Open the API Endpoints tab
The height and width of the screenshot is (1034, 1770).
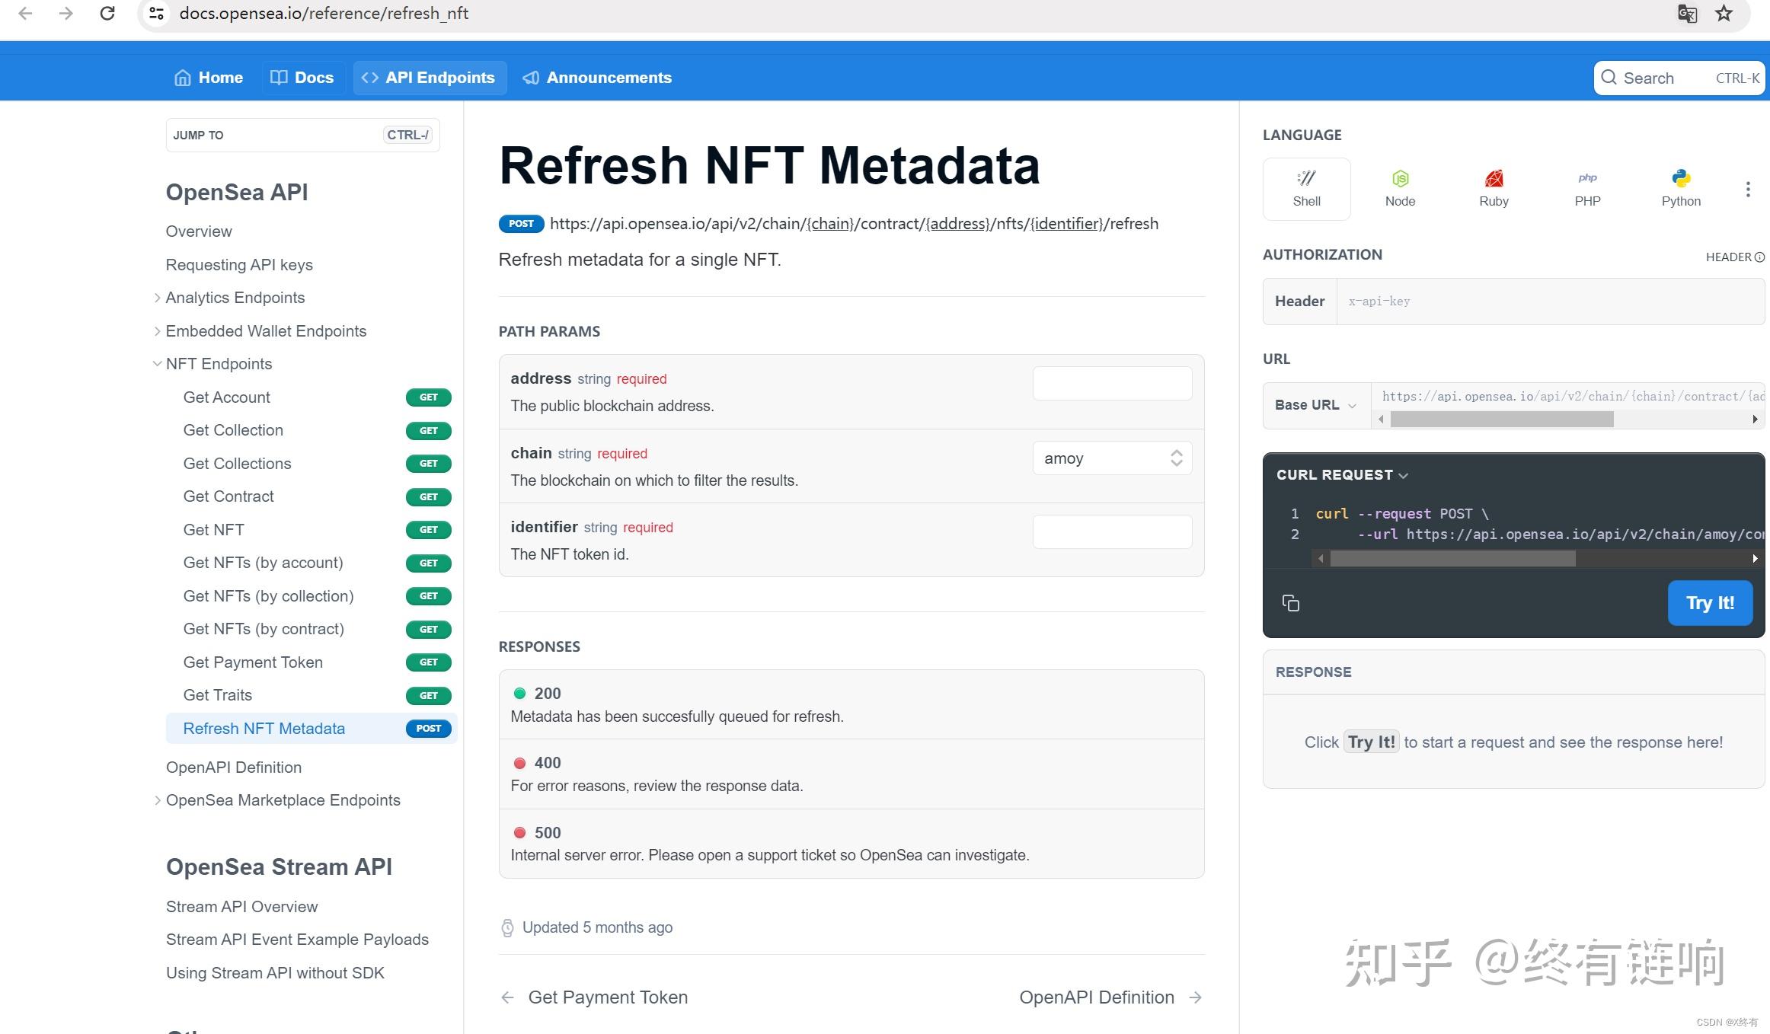point(430,78)
